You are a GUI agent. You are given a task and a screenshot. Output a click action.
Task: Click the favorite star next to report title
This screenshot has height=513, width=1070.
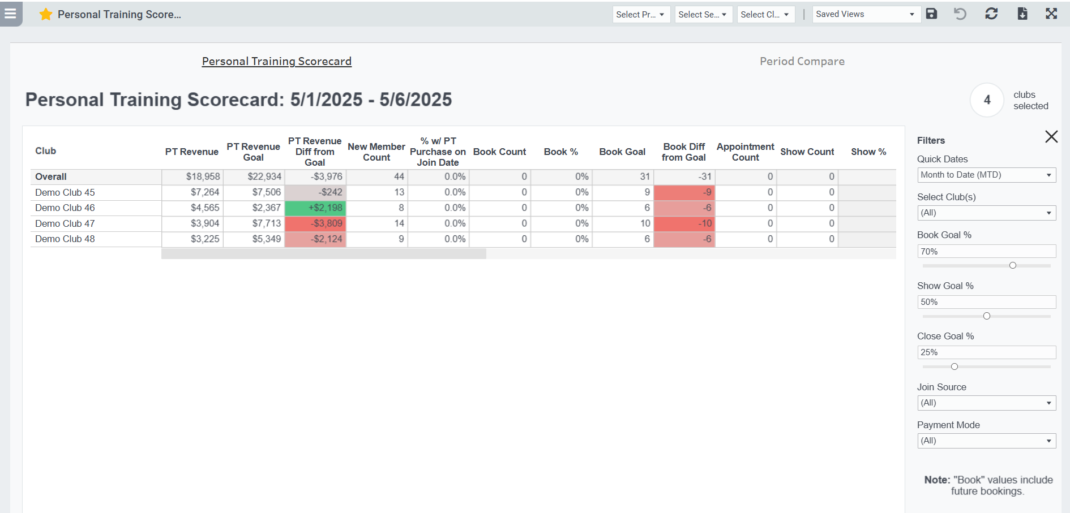pyautogui.click(x=45, y=14)
